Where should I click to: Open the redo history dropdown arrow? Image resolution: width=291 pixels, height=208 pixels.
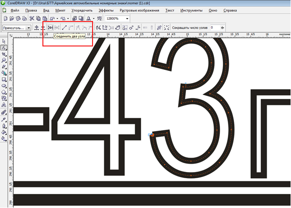click(x=68, y=19)
